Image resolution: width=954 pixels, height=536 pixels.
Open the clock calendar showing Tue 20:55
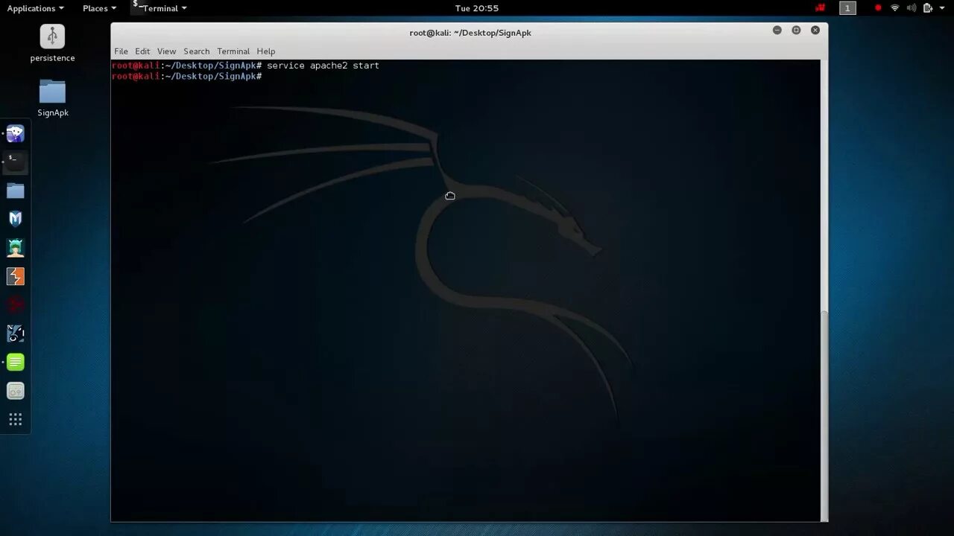(476, 8)
